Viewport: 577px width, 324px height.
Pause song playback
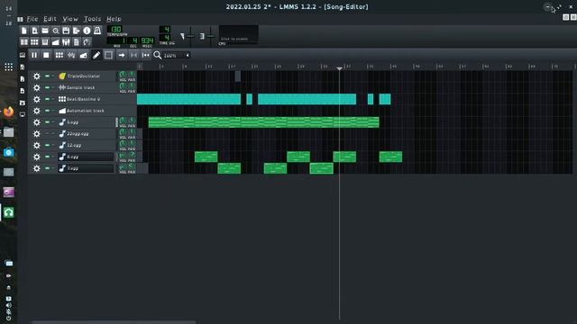tap(34, 55)
